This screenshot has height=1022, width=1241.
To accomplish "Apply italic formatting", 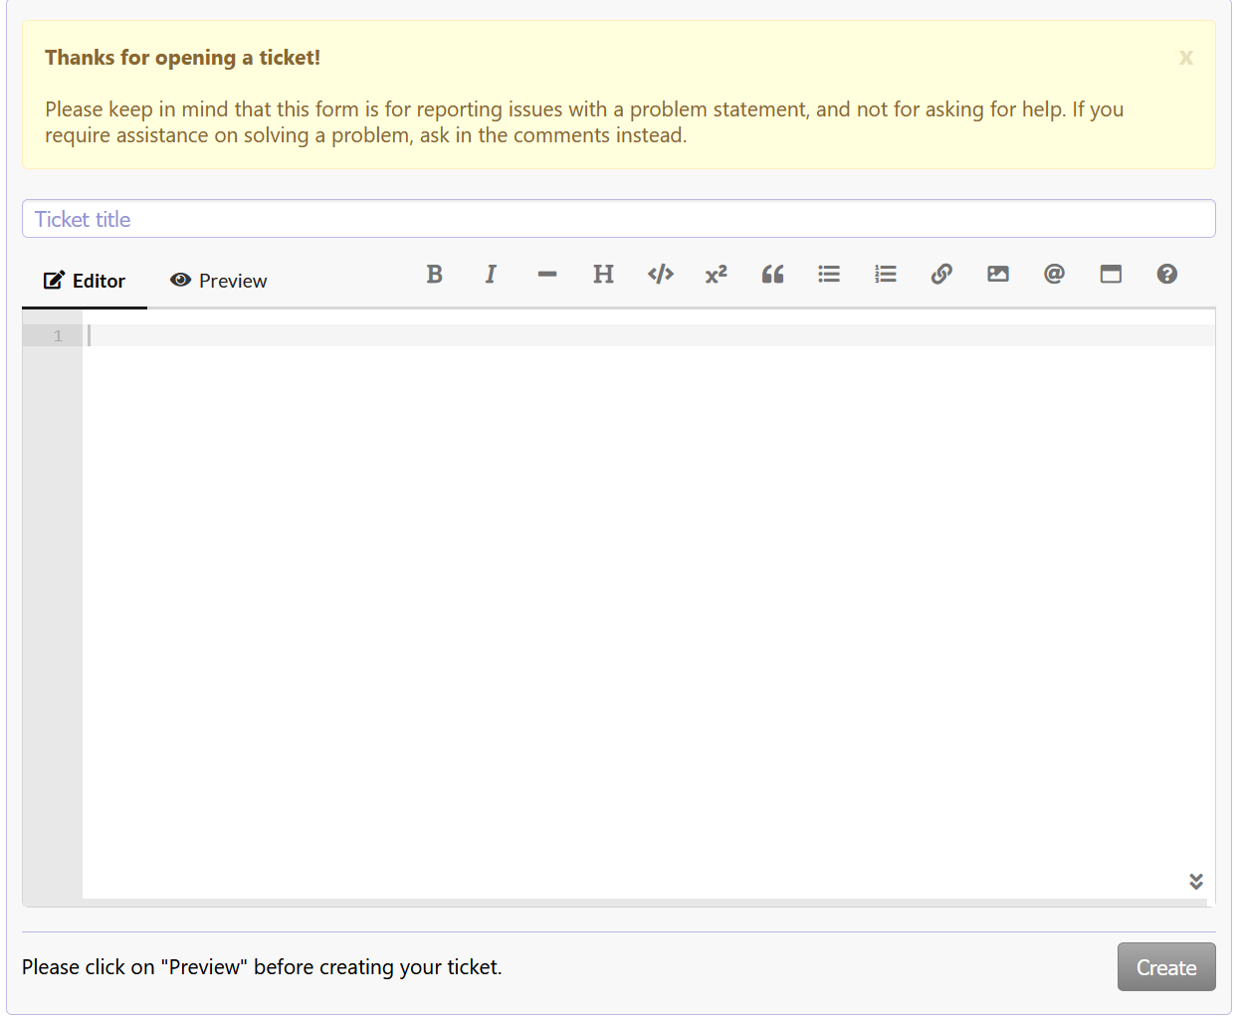I will point(491,274).
